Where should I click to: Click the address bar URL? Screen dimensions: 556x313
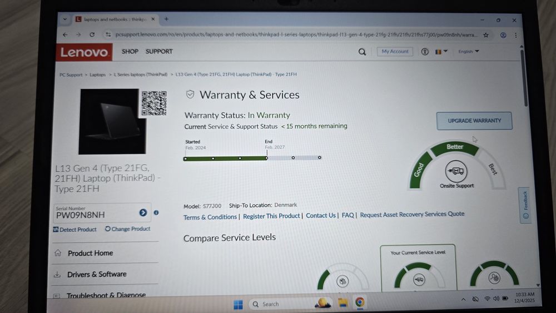pos(296,34)
